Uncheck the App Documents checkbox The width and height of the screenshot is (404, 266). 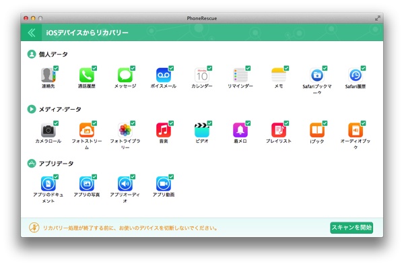tap(56, 177)
